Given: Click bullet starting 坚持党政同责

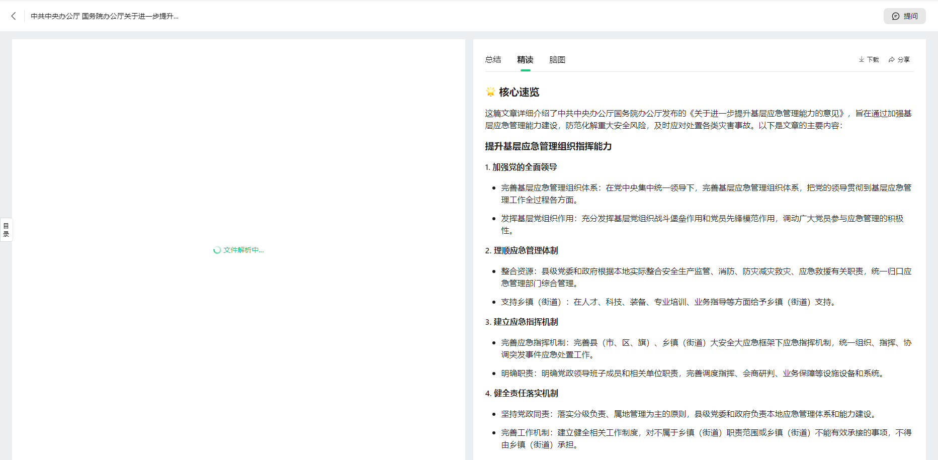Looking at the screenshot, I should (690, 414).
